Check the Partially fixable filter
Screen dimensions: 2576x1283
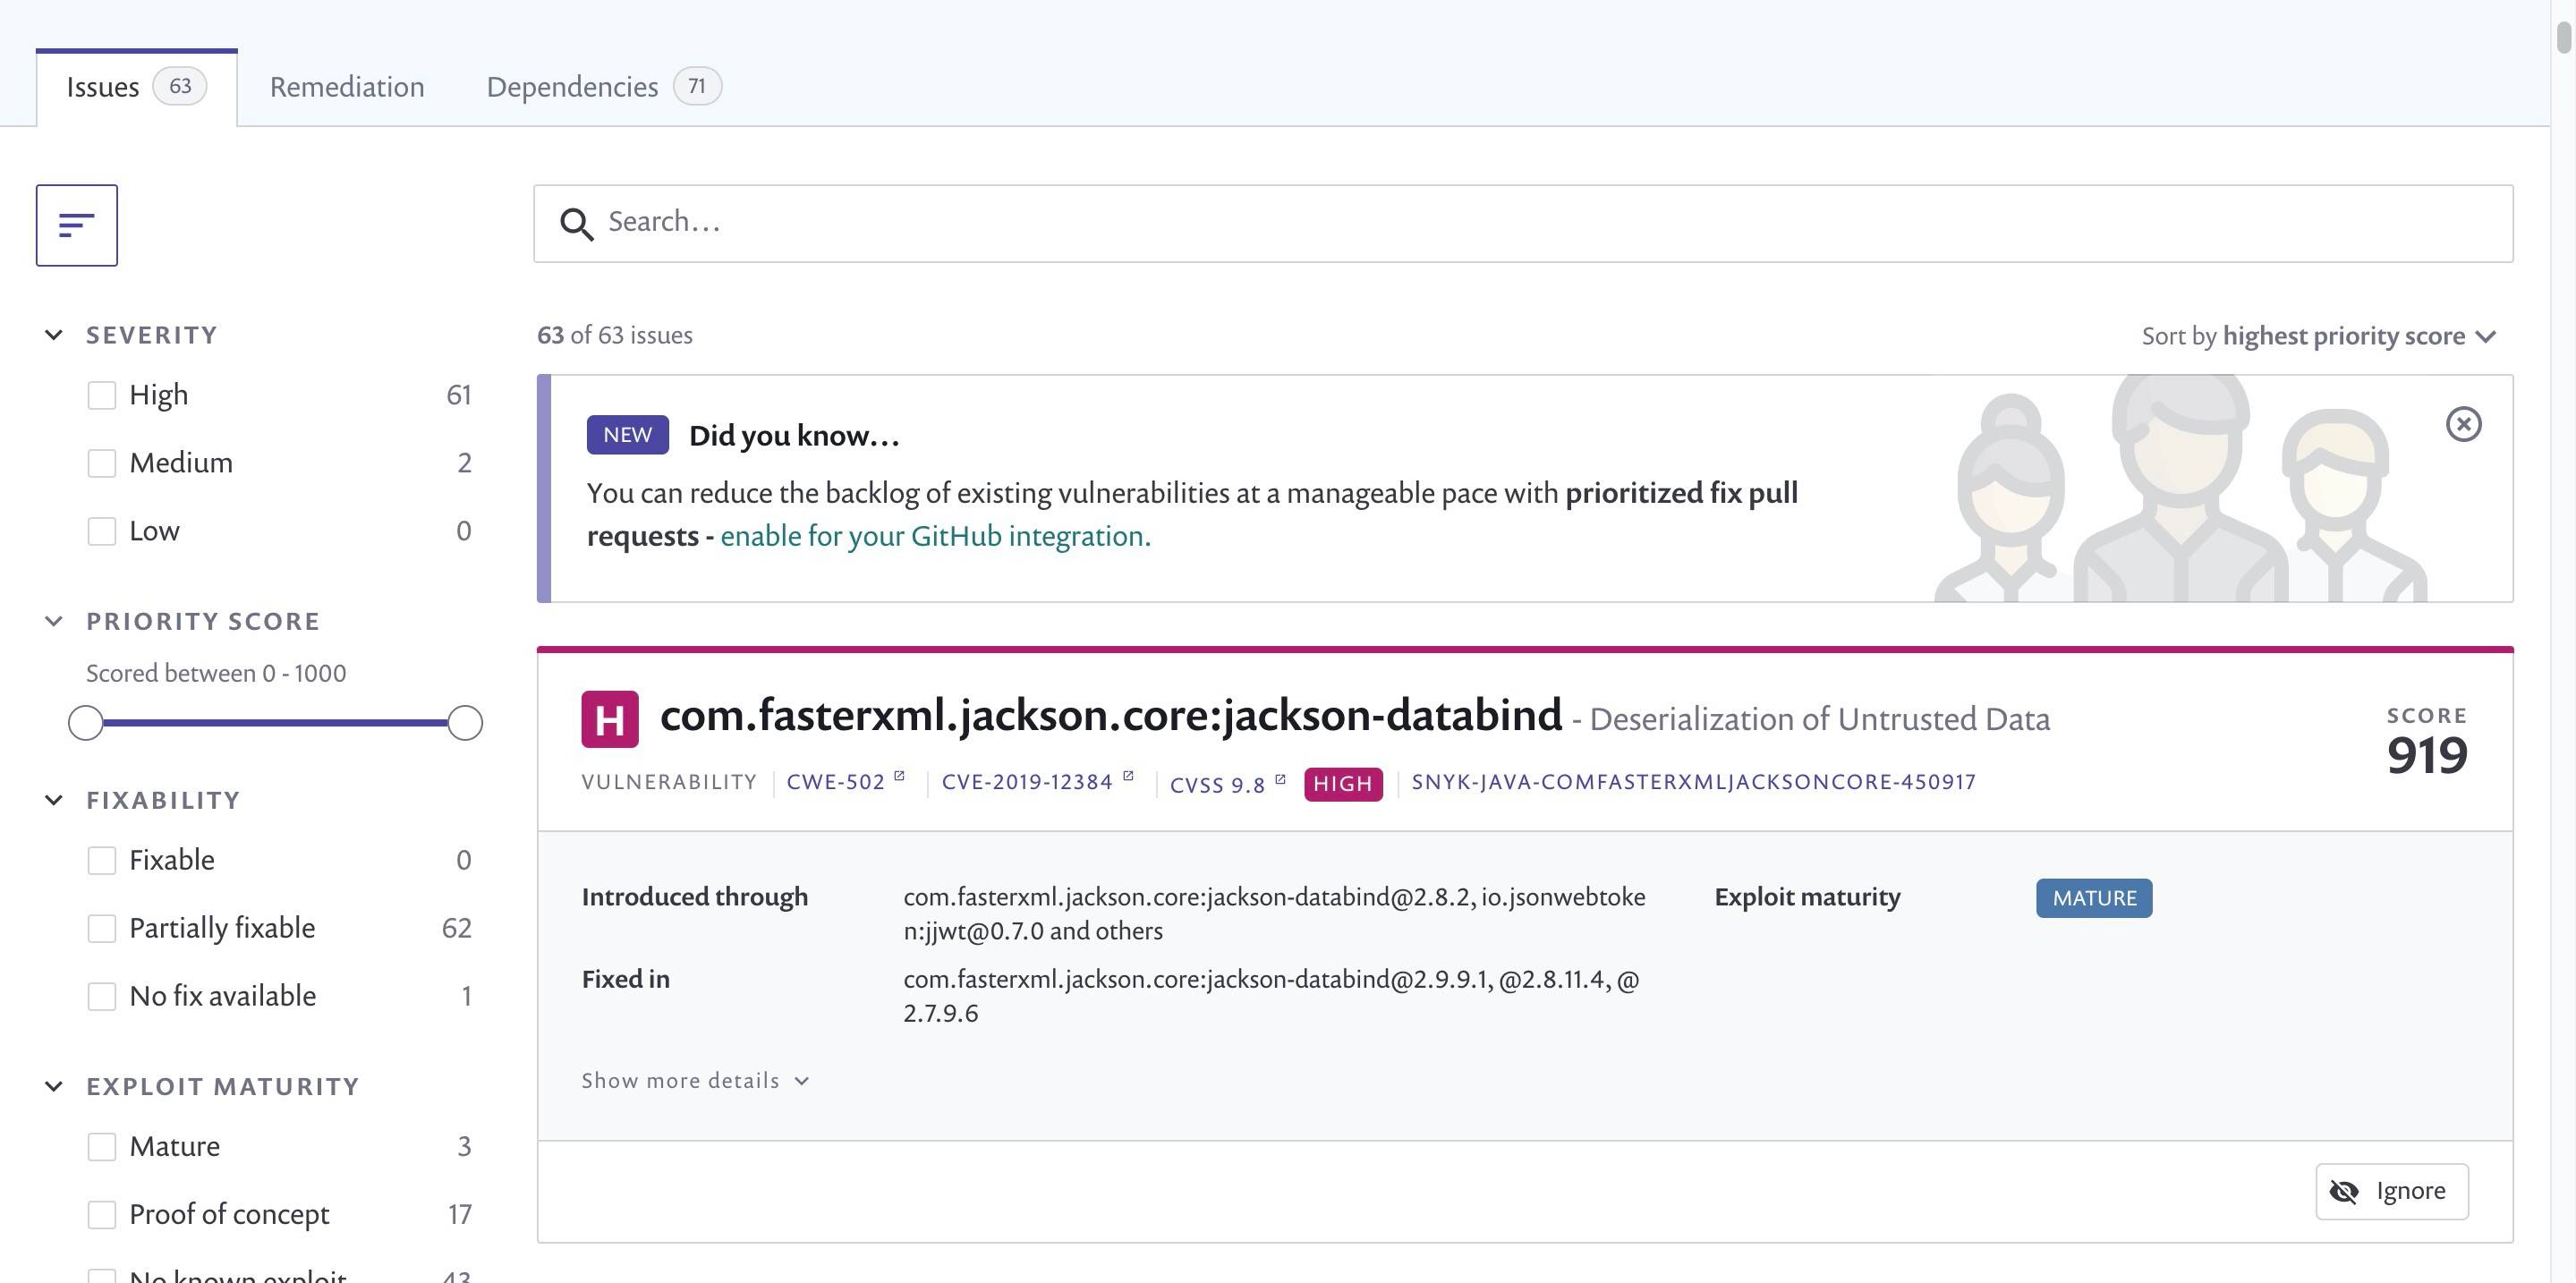click(101, 928)
